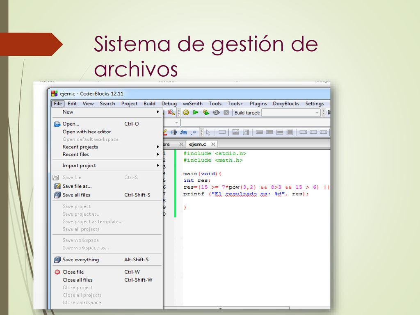Click the Save all files disks icon
Screen dimensions: 420x315
(57, 195)
